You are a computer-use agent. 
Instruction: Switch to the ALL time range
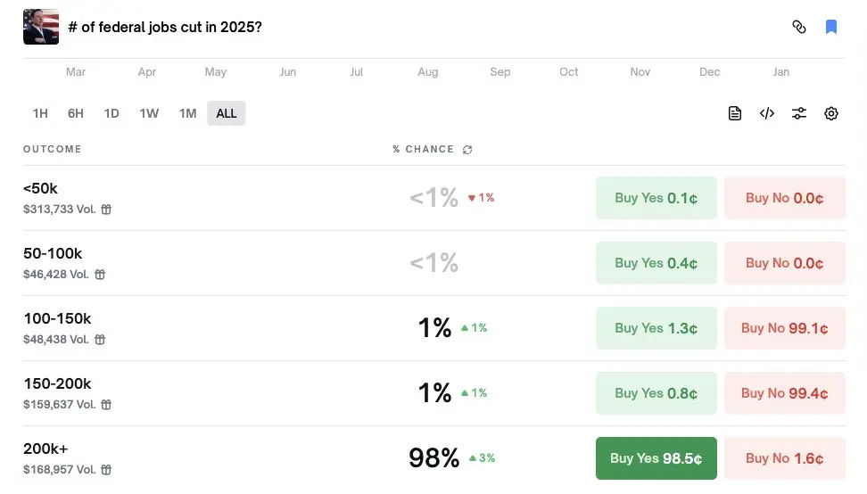227,113
